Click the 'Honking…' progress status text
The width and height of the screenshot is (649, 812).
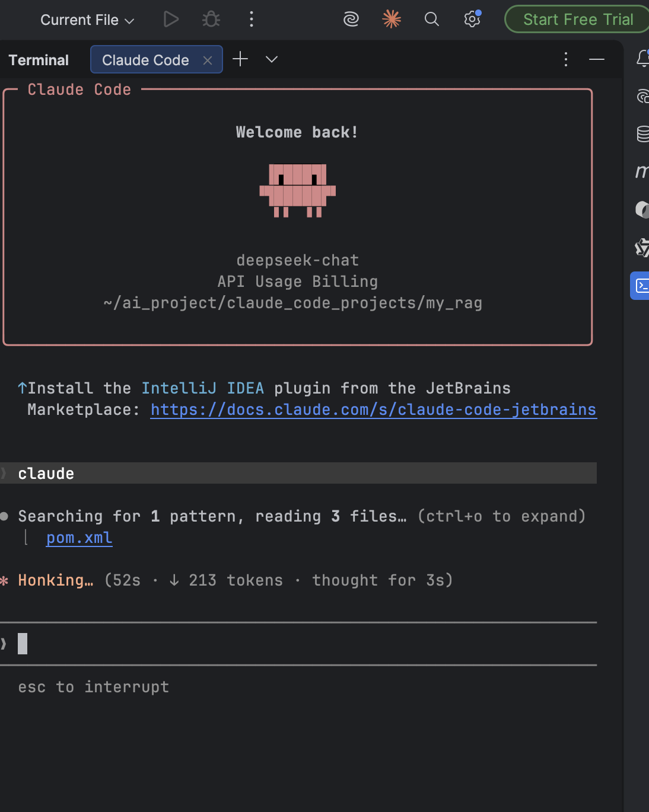[x=56, y=580]
